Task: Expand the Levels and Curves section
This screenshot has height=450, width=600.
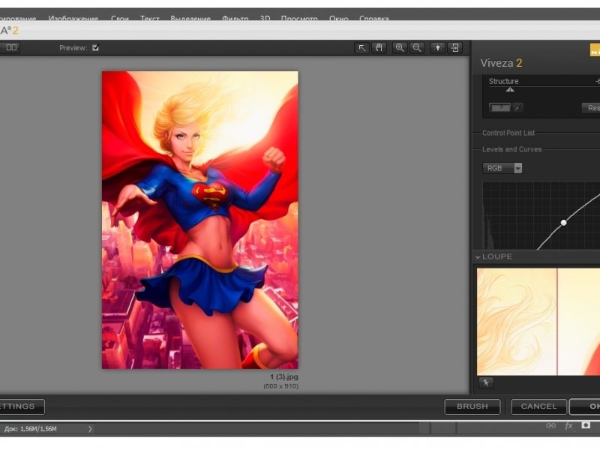Action: (x=511, y=149)
